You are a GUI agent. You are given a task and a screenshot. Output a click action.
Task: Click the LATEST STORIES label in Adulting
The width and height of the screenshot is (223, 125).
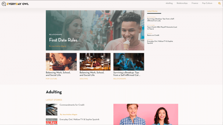point(54,100)
